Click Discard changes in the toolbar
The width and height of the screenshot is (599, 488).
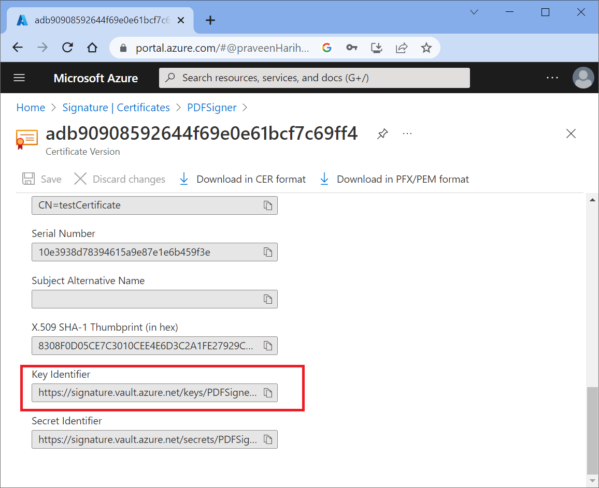pos(120,179)
